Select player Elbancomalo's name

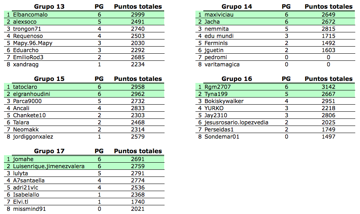[30, 15]
